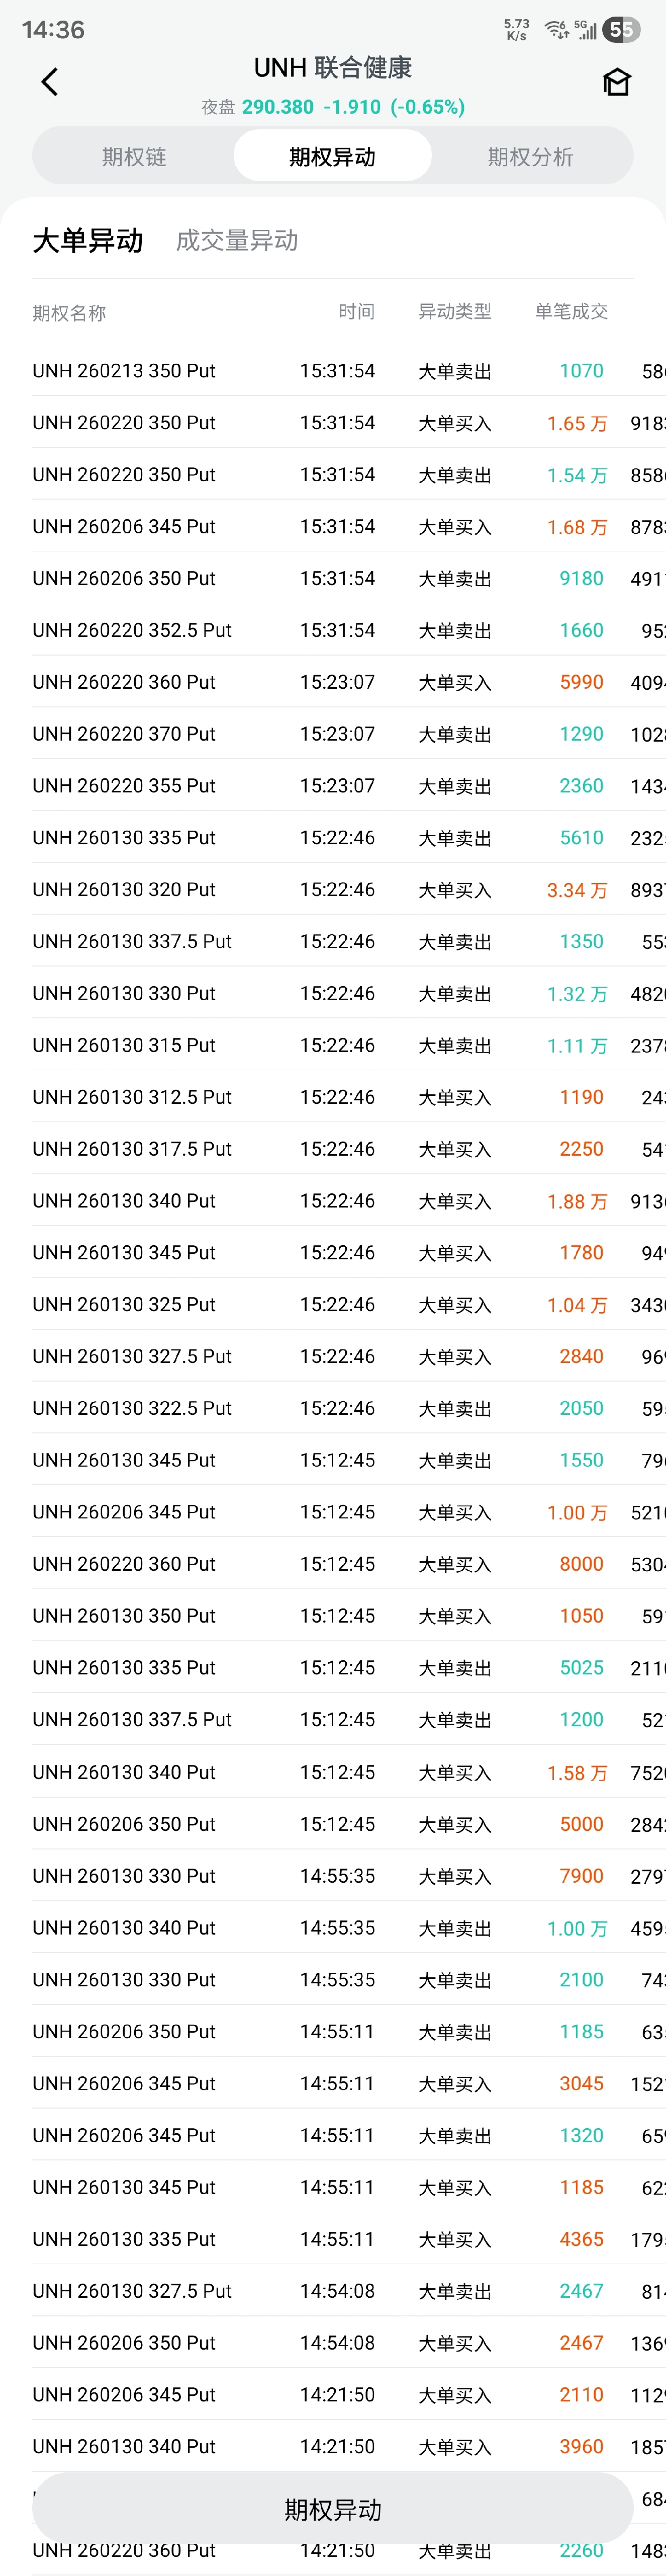The image size is (666, 2576).
Task: Open the graduation cap learning icon
Action: 616,82
